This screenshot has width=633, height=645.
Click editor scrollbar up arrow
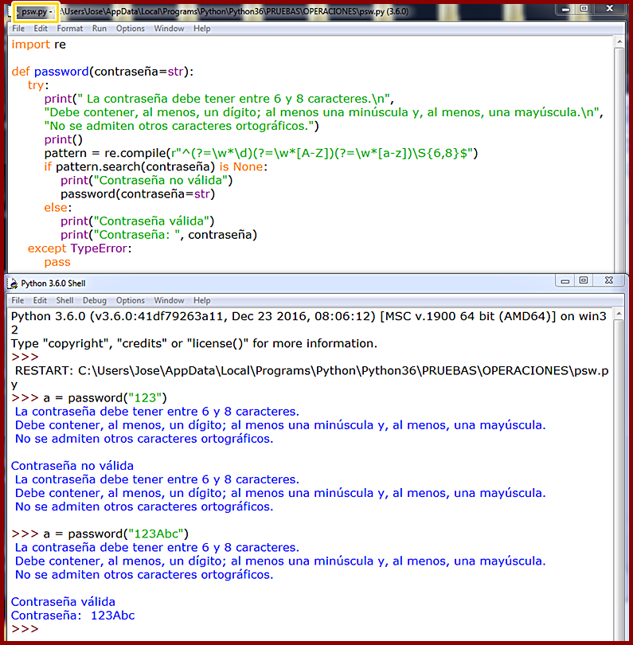(x=619, y=41)
